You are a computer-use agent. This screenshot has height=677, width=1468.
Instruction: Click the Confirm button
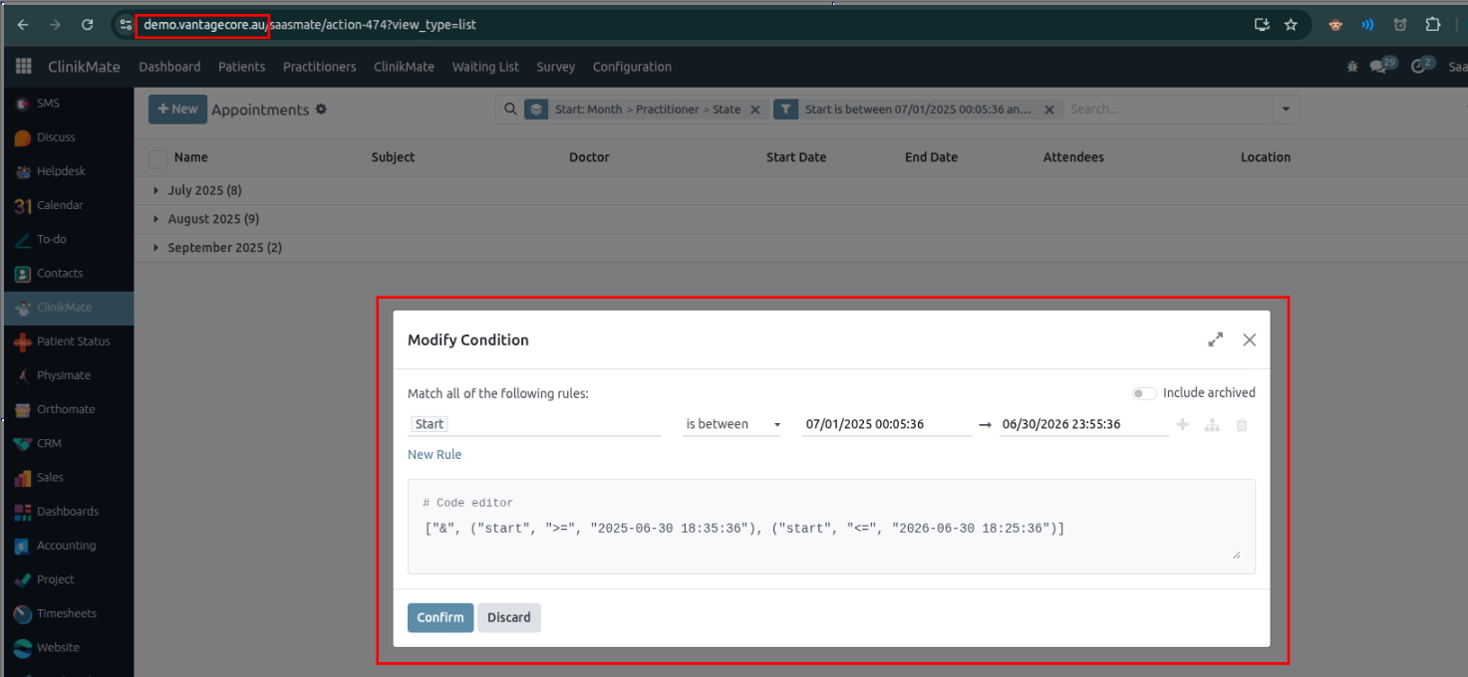pyautogui.click(x=440, y=617)
